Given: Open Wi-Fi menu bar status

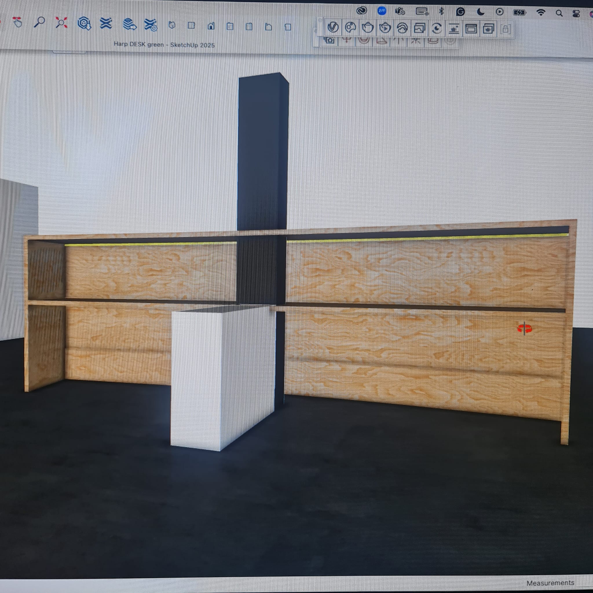Looking at the screenshot, I should [x=541, y=12].
